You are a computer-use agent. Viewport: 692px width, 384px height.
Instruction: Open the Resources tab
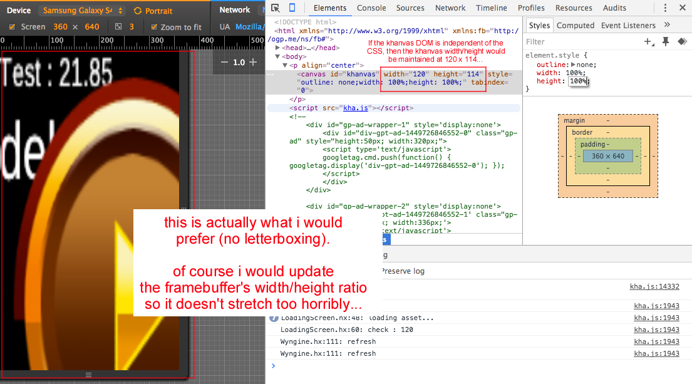(574, 8)
